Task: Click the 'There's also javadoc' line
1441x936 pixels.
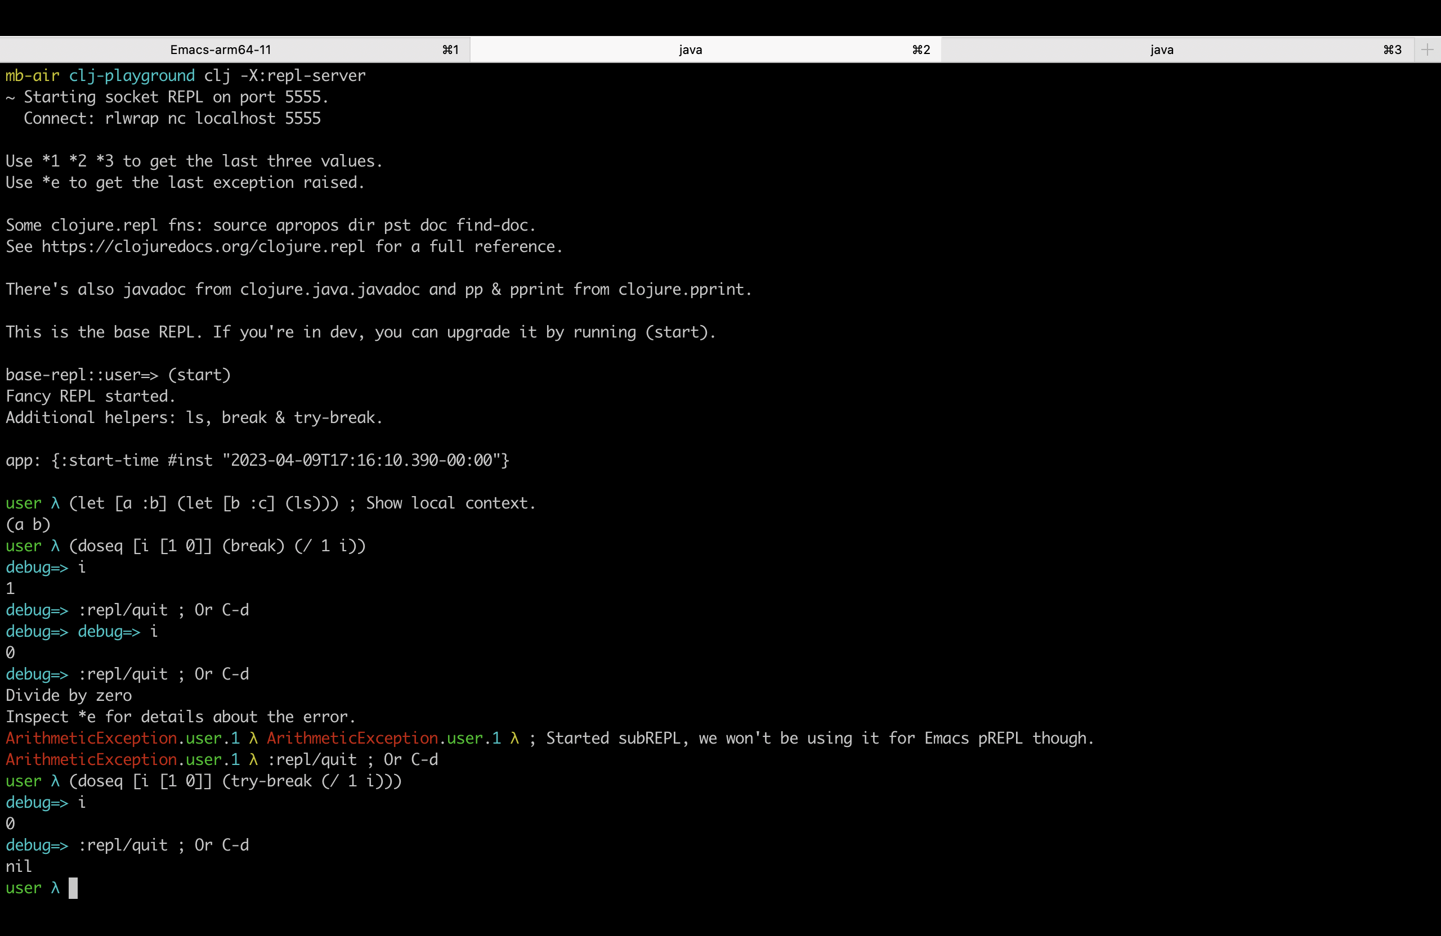Action: click(378, 289)
